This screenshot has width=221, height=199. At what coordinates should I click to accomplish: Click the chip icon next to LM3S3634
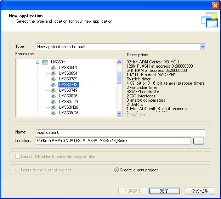(x=53, y=73)
